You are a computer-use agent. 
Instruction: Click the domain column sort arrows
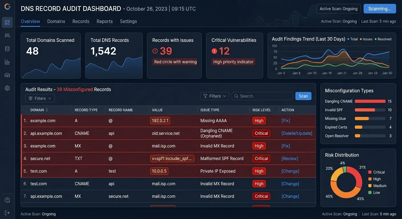[47, 110]
